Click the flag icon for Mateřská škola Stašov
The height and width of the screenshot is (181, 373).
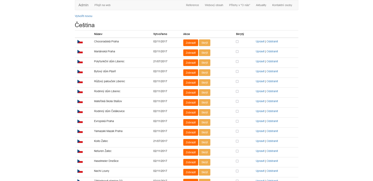(80, 101)
